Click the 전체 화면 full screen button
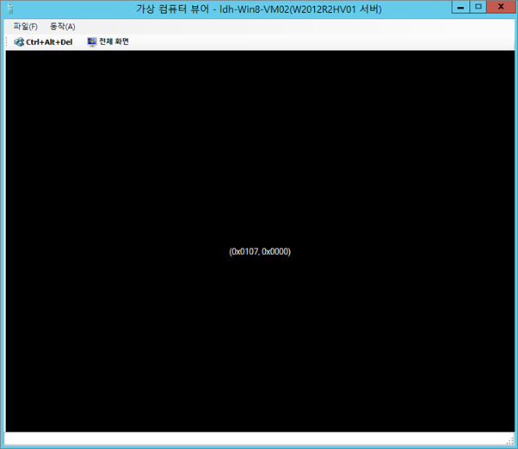 (x=108, y=41)
